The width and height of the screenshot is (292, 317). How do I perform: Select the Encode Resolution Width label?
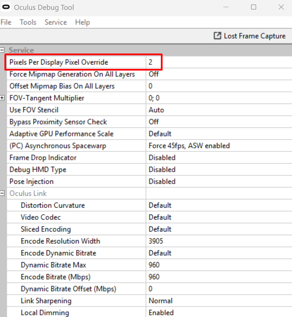click(60, 241)
